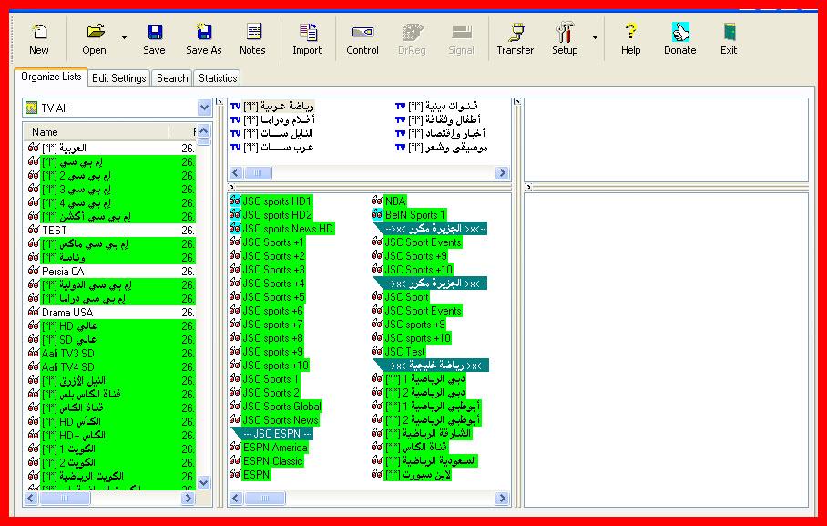Click the TV icon beside موسيقى وشعر
Viewport: 827px width, 526px height.
(x=401, y=148)
